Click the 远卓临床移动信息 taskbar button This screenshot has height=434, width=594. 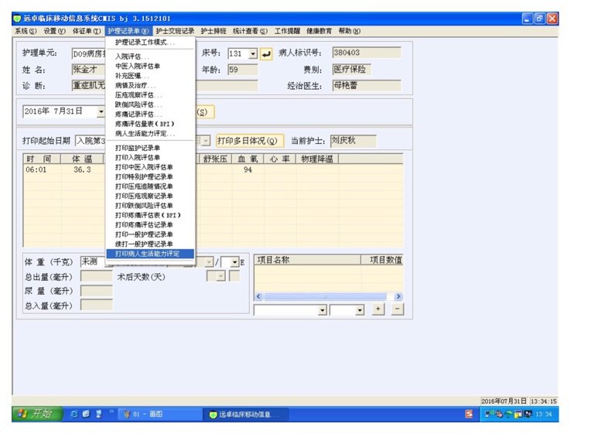click(x=245, y=415)
